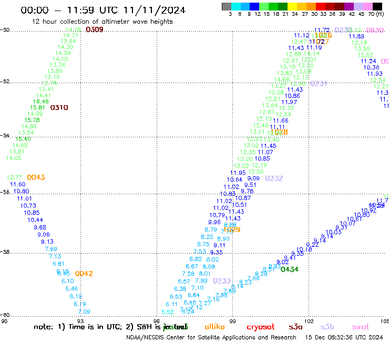Image resolution: width=389 pixels, height=342 pixels.
Task: Click the cryosat satellite legend label
Action: pos(261,327)
